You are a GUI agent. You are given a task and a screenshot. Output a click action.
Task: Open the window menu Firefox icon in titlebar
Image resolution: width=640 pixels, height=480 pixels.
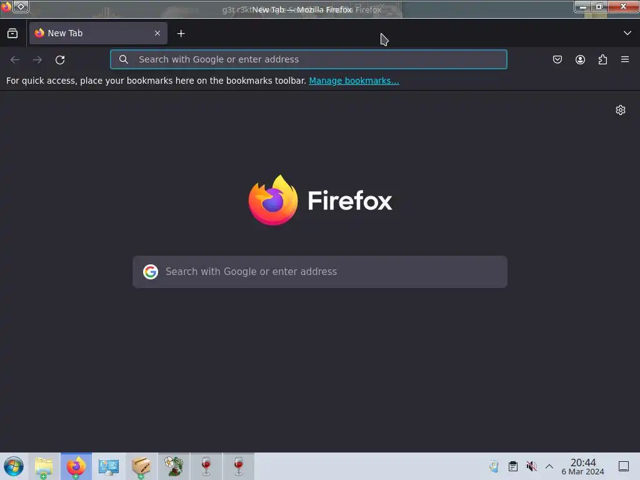(x=6, y=7)
